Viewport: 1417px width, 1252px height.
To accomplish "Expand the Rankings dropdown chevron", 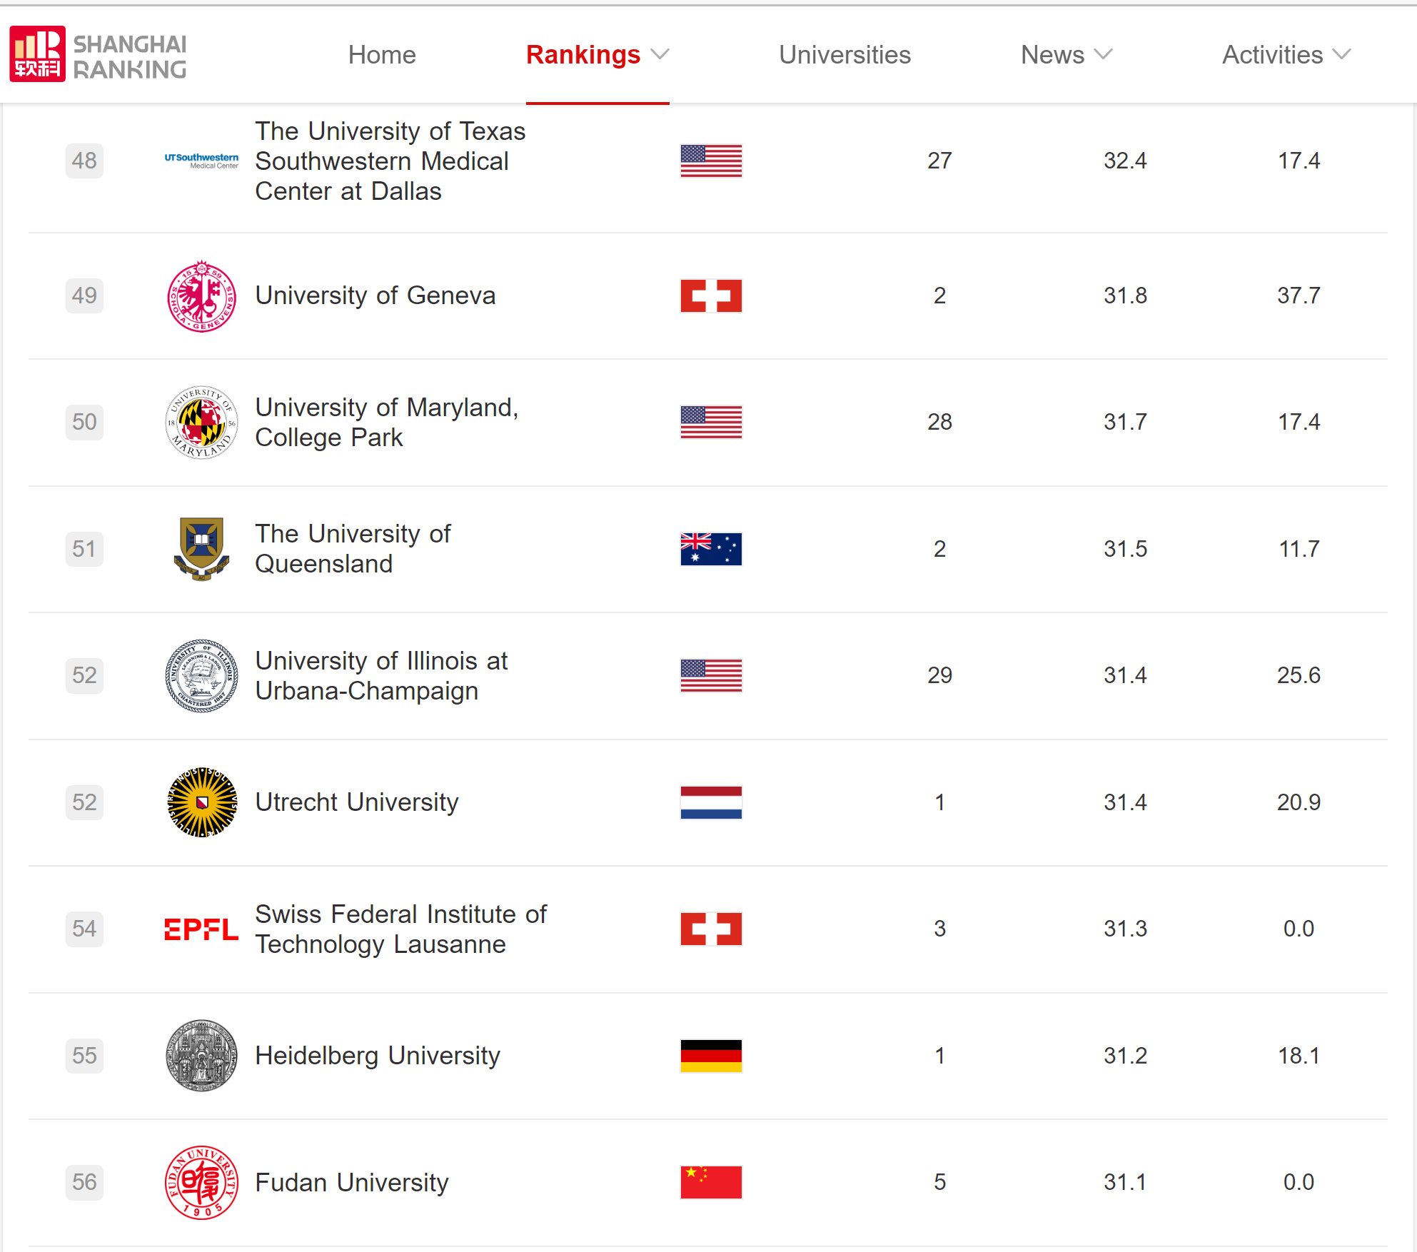I will (660, 54).
